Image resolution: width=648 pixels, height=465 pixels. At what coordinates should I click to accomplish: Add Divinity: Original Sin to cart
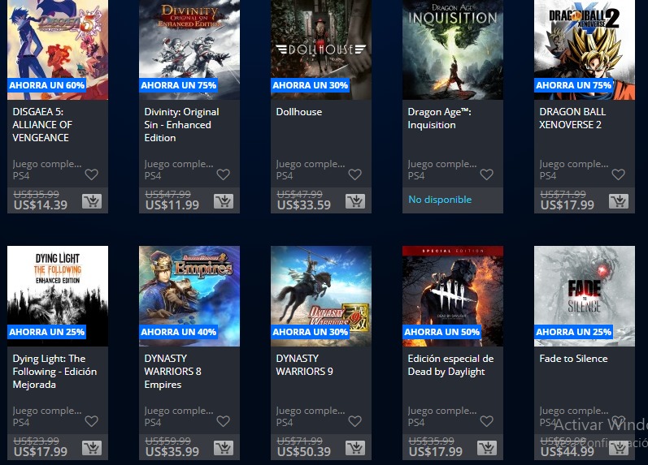(x=224, y=201)
